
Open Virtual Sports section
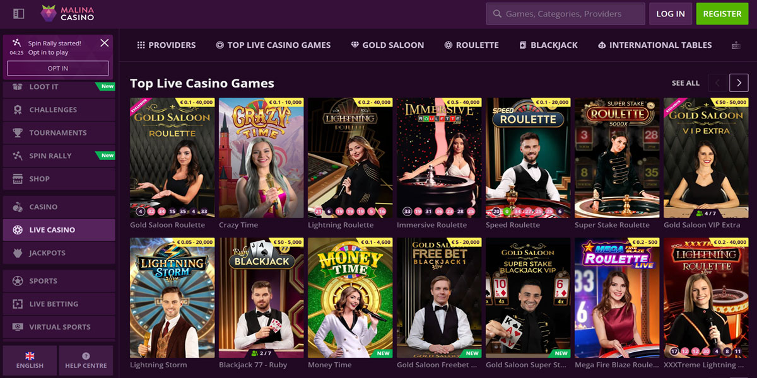pos(59,327)
